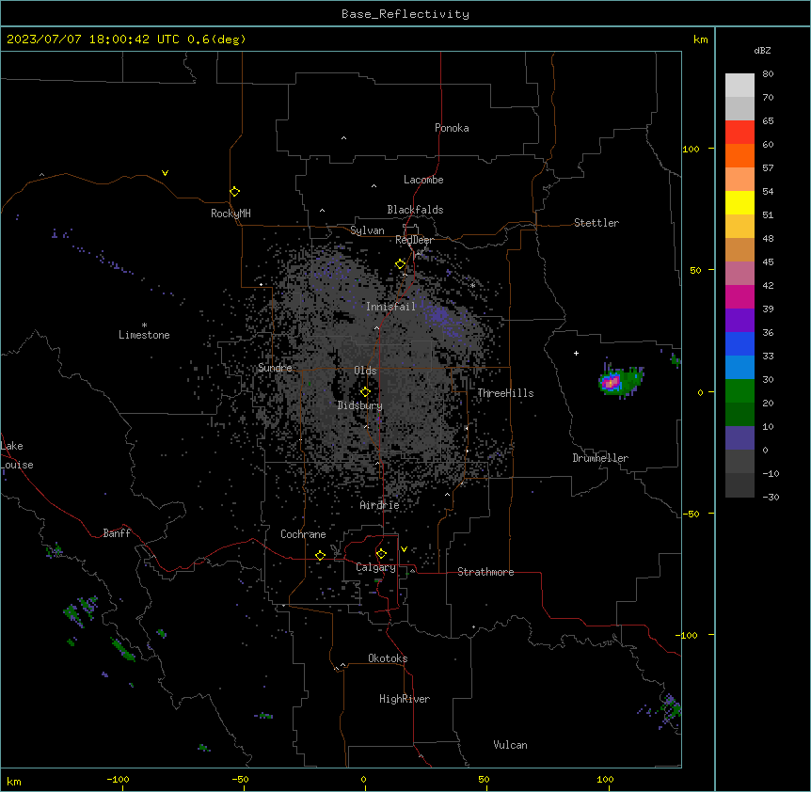The height and width of the screenshot is (792, 811).
Task: Click the km unit label at the bottom left
Action: 14,782
